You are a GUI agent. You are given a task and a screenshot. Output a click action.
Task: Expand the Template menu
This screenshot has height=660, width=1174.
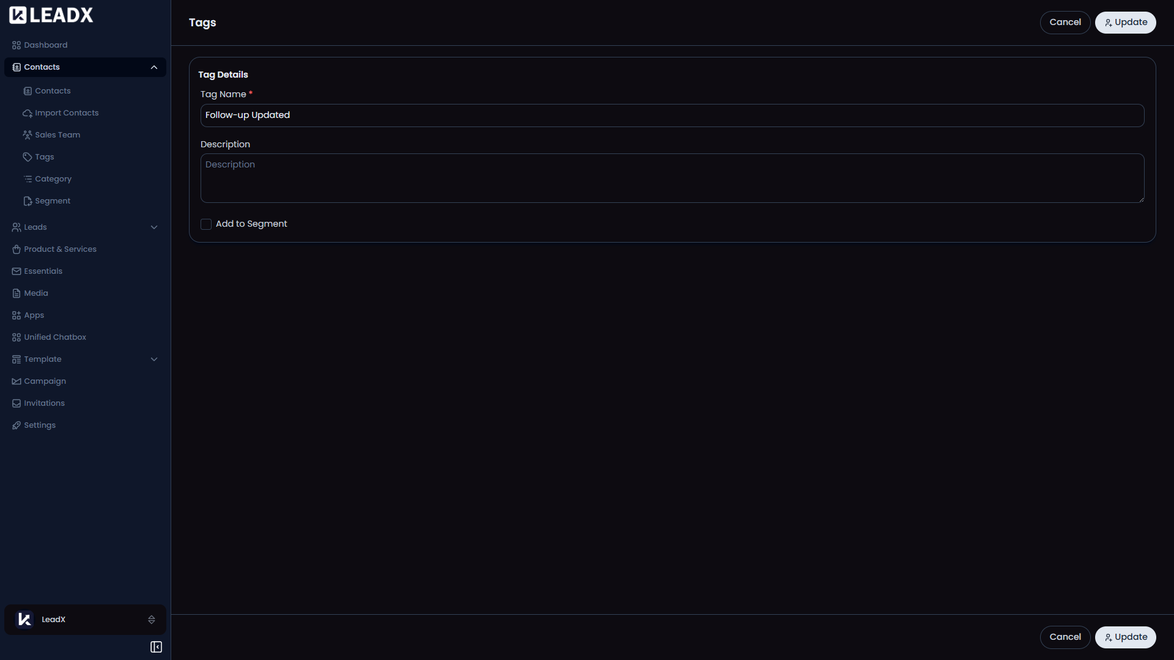point(154,359)
